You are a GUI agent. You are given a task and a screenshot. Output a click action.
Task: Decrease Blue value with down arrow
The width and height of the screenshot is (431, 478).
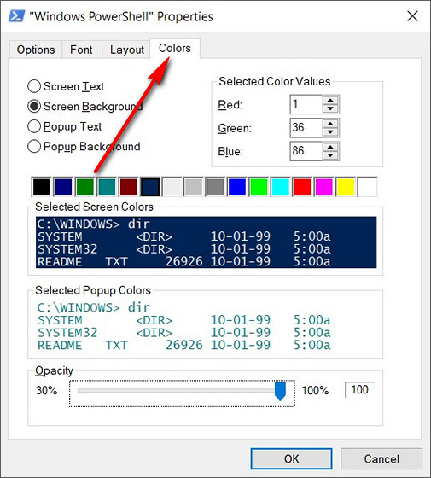[x=330, y=155]
